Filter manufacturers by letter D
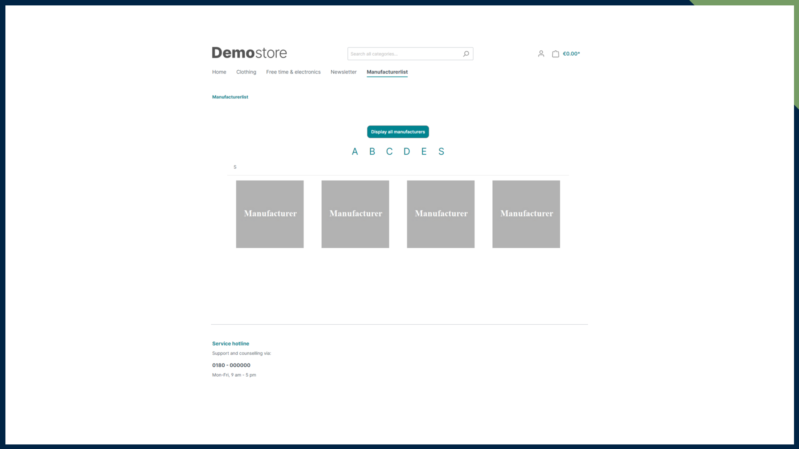 tap(407, 151)
